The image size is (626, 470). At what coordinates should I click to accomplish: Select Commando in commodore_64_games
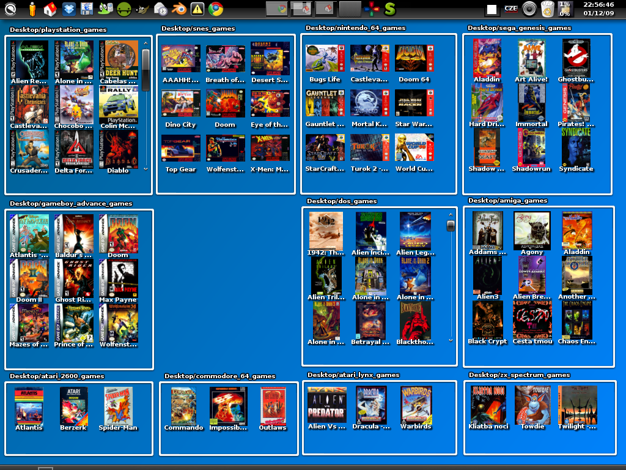(183, 409)
